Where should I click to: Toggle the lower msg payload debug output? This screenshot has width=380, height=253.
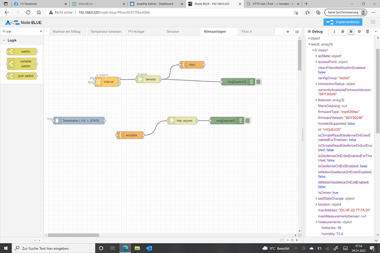point(248,120)
